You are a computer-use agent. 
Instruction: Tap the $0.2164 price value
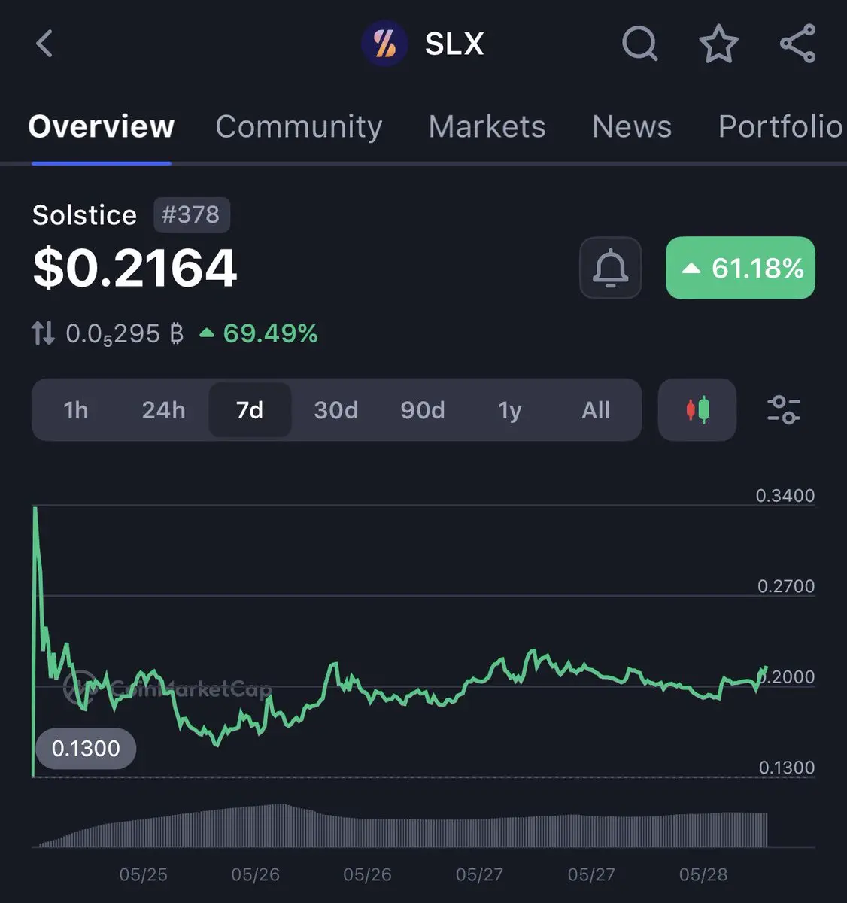[135, 269]
